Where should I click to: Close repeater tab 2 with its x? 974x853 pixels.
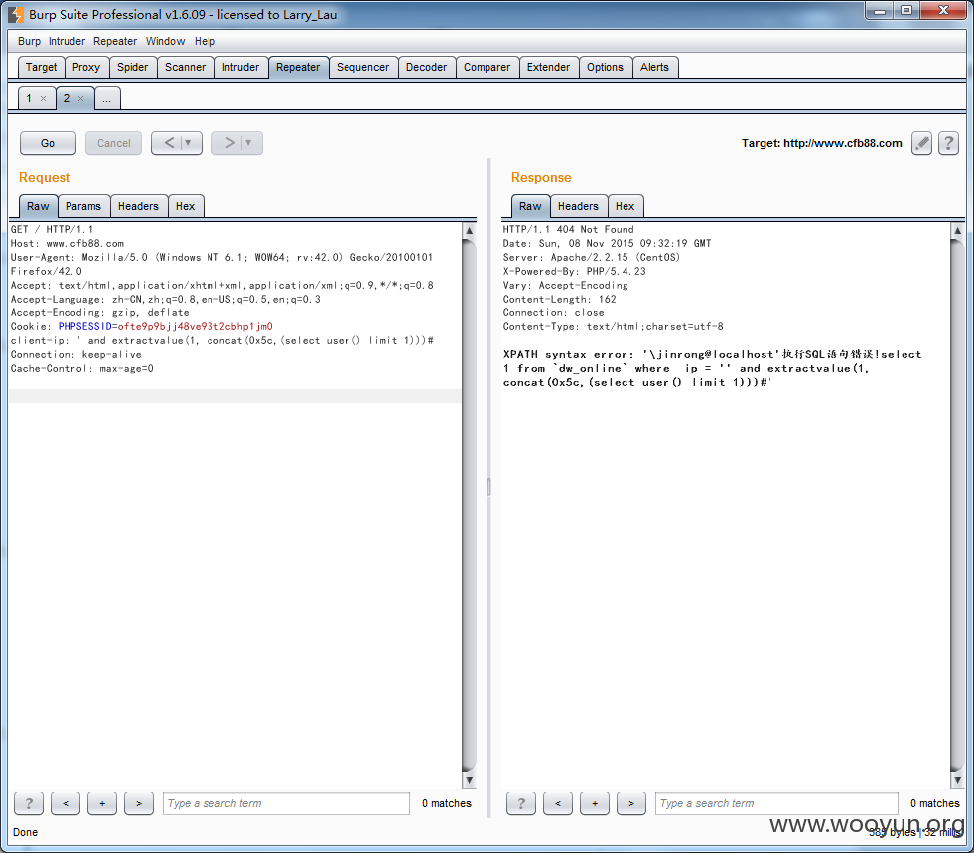click(x=80, y=98)
